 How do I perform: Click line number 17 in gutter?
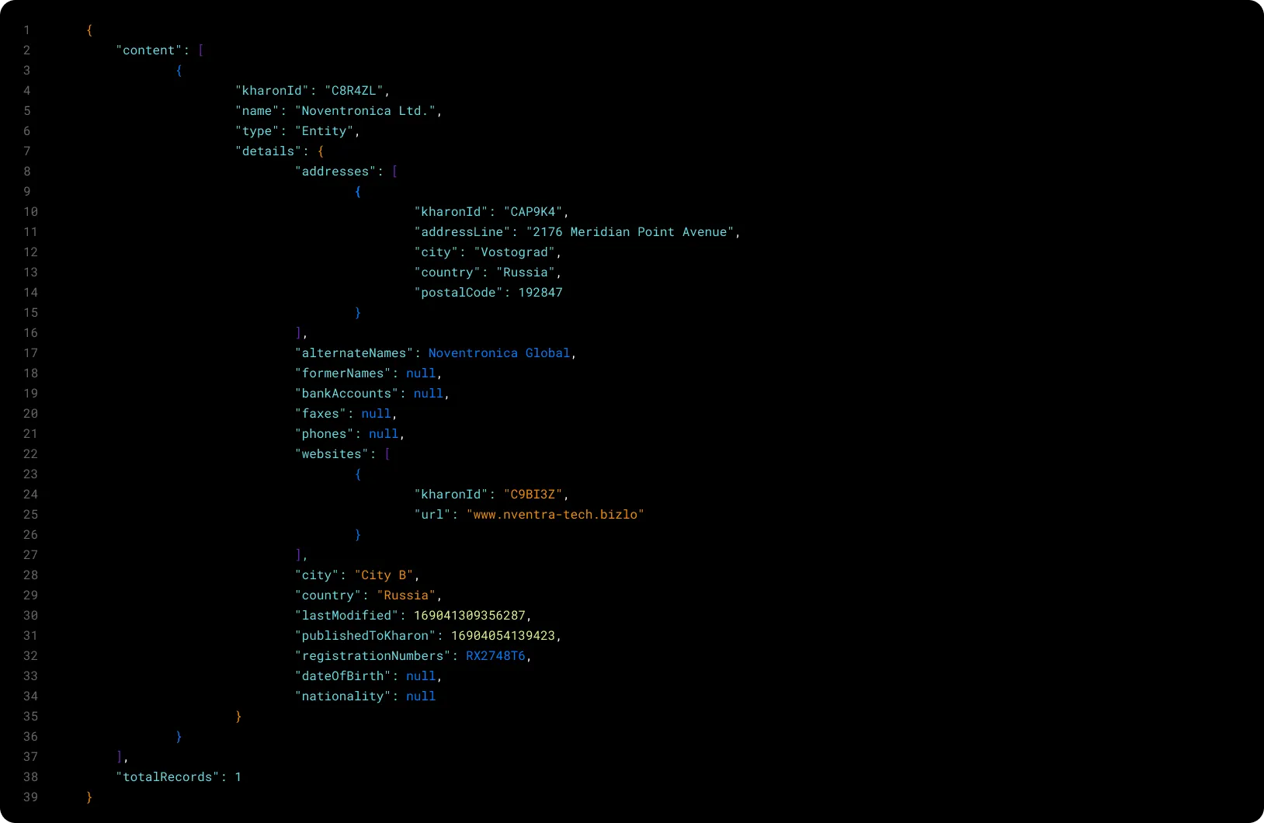pos(30,353)
